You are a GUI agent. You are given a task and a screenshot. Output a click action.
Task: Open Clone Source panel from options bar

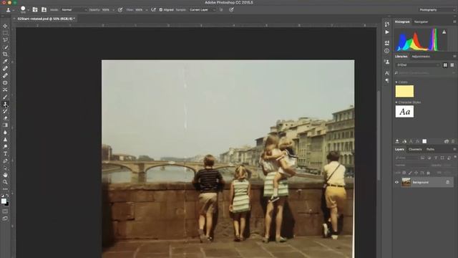tap(44, 9)
